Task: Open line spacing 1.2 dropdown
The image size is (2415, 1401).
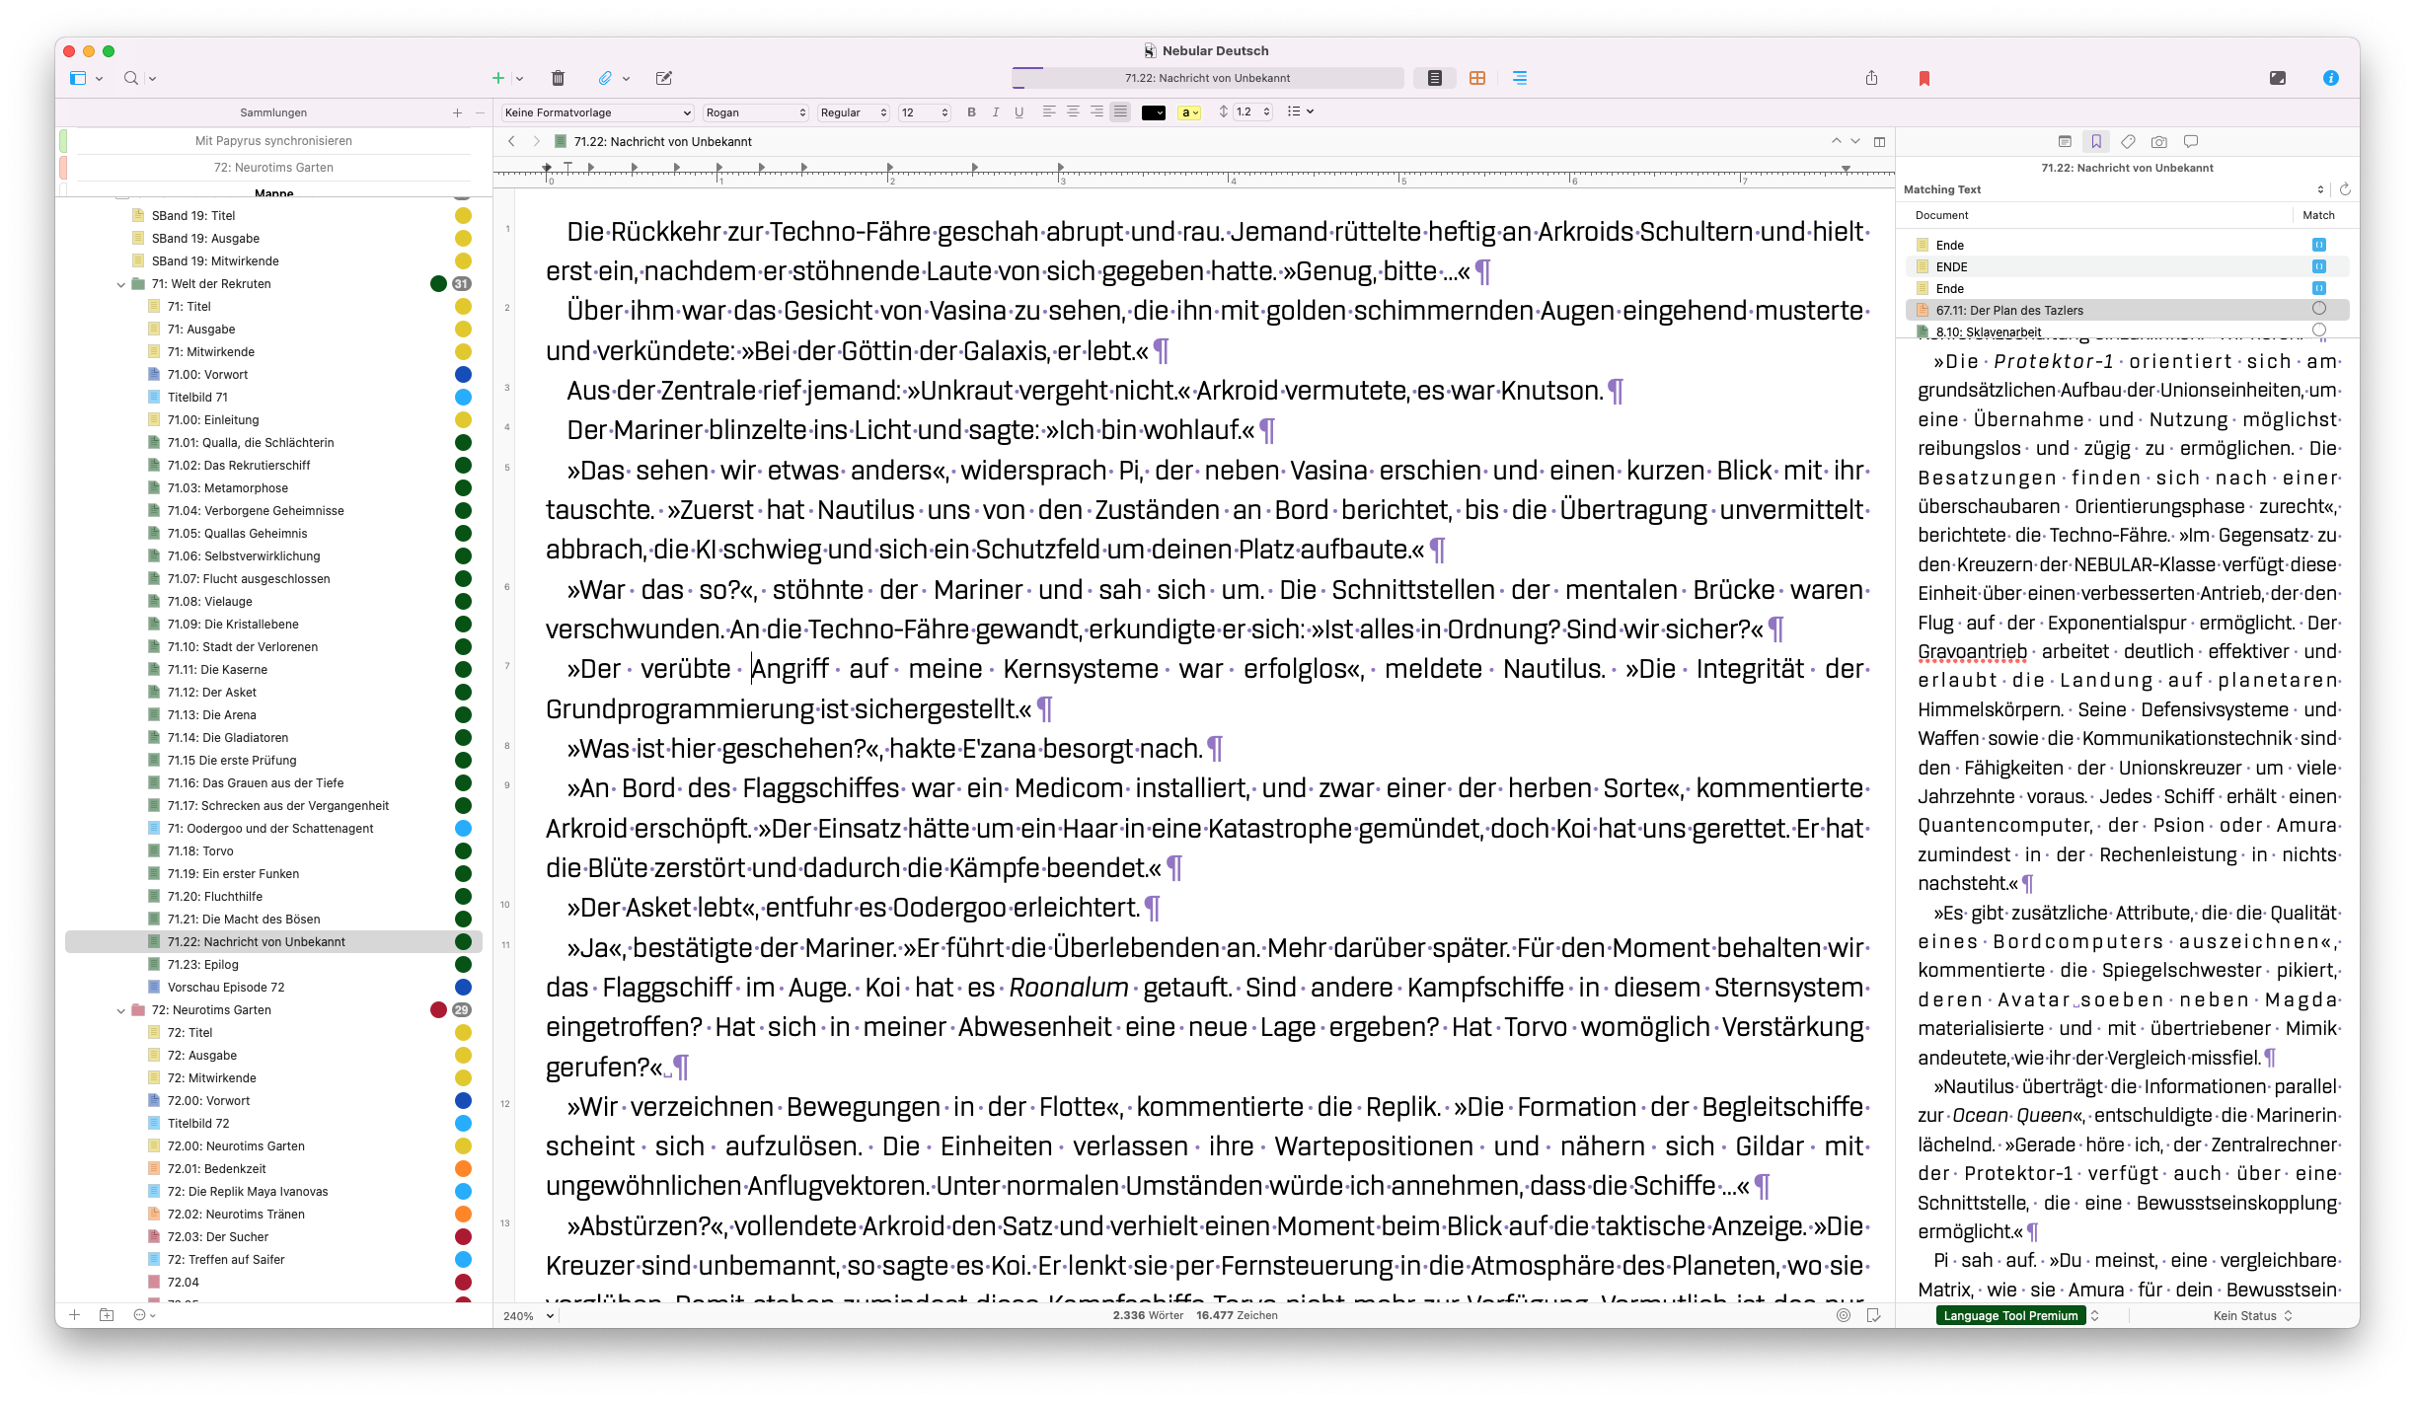Action: click(1253, 112)
